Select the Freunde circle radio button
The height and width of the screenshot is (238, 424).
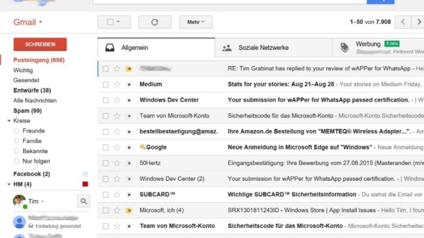[x=16, y=131]
